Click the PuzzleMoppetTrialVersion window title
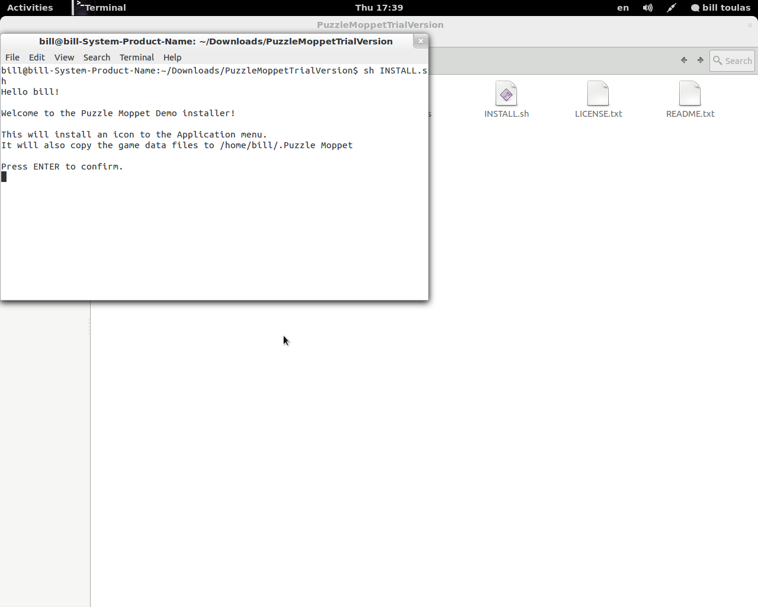 tap(380, 25)
